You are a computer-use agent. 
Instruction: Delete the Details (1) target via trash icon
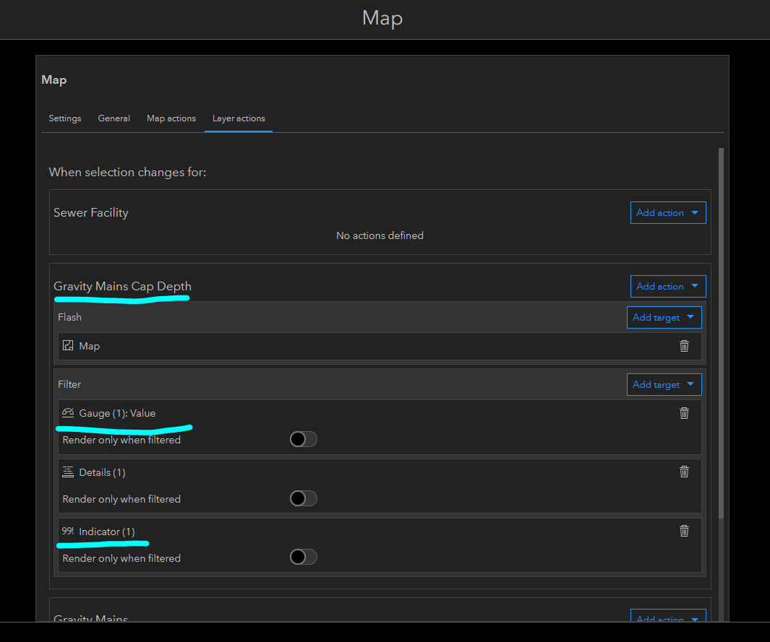tap(684, 472)
